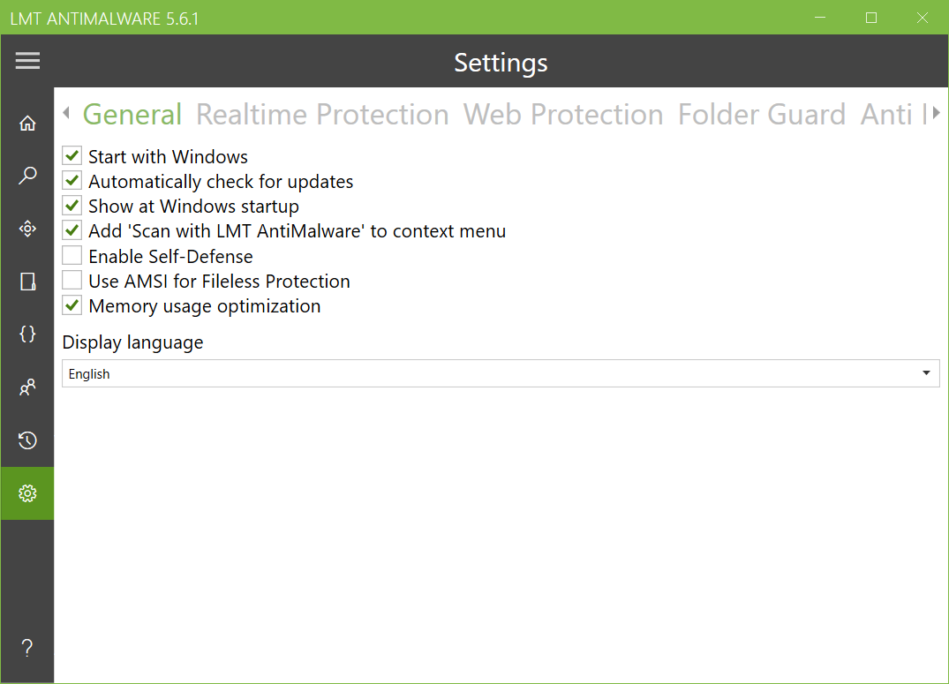Uncheck Start with Windows

72,157
